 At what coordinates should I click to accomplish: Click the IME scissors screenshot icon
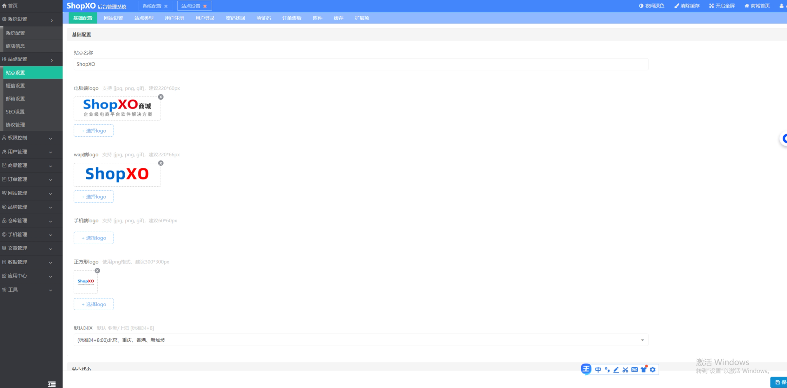pos(625,370)
